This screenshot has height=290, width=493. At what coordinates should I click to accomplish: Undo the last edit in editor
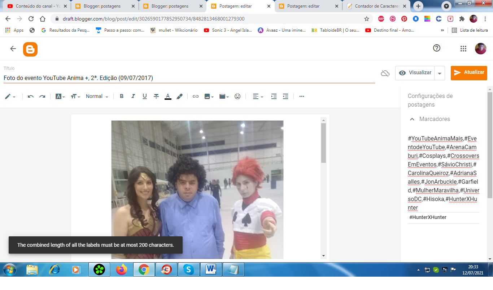point(31,96)
